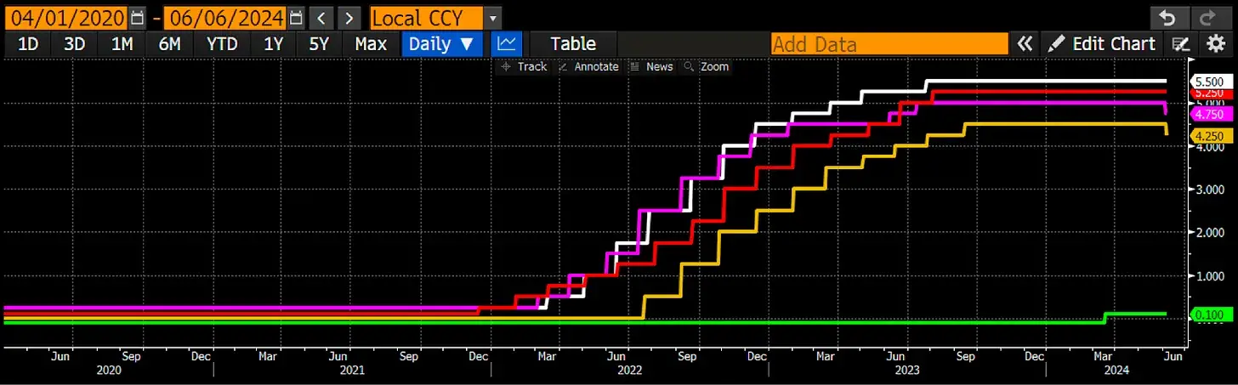1238x385 pixels.
Task: Click the Edit Chart button
Action: coord(1101,43)
